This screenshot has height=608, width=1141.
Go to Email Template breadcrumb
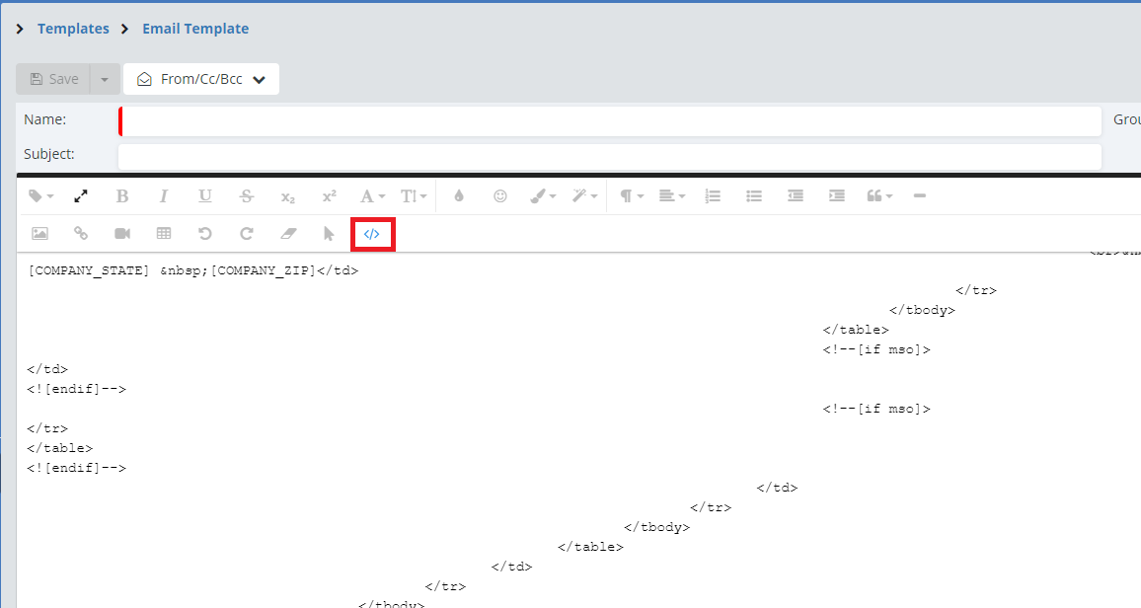[x=195, y=29]
